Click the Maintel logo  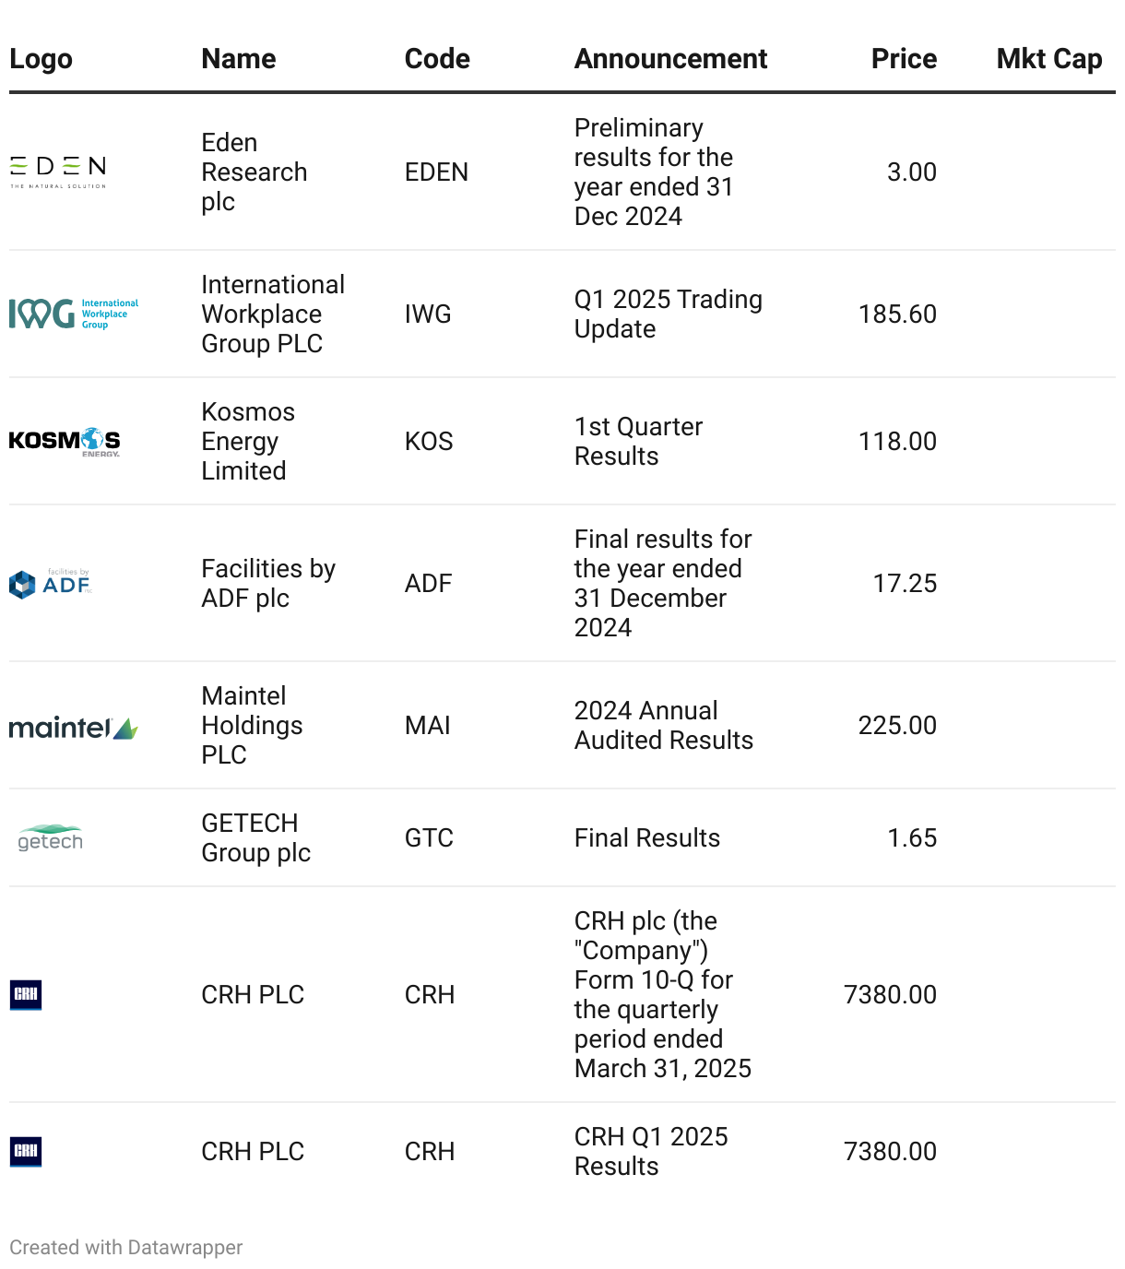coord(74,728)
